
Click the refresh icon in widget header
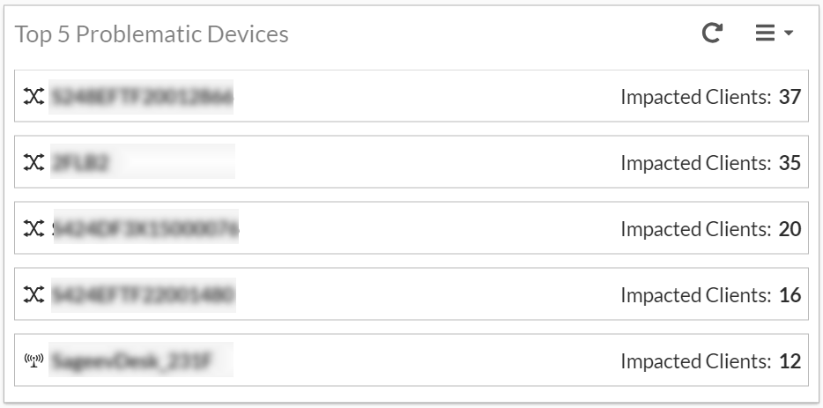click(712, 33)
